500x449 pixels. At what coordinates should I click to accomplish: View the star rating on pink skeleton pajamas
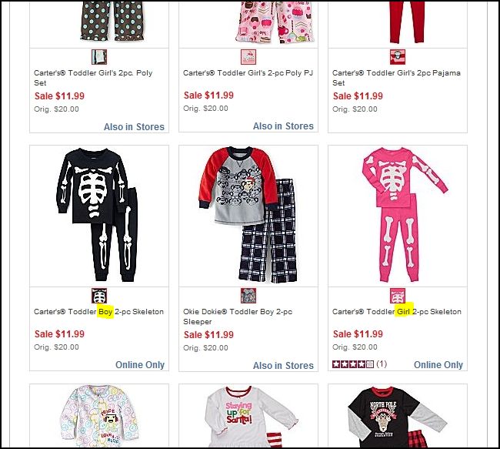(352, 364)
